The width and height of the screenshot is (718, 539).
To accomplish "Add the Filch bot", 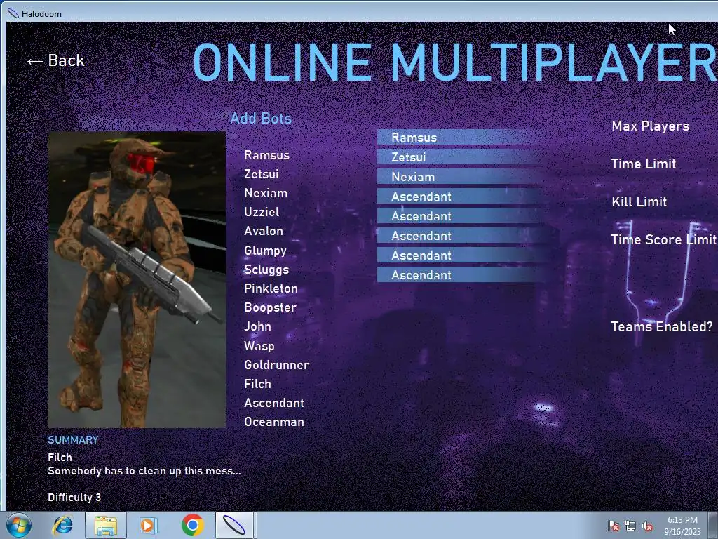I will [257, 384].
